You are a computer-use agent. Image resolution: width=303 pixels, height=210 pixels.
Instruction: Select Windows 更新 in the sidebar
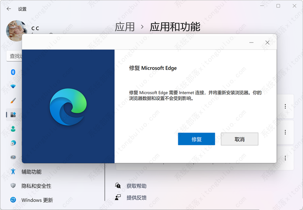coord(37,200)
